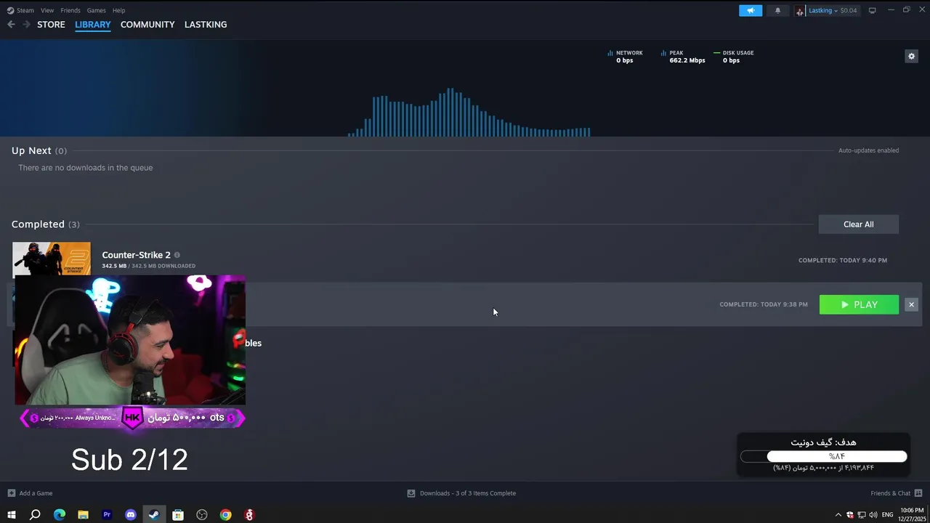Viewport: 930px width, 523px height.
Task: Click the PEAK 662.2 Mbps stat
Action: pos(683,57)
